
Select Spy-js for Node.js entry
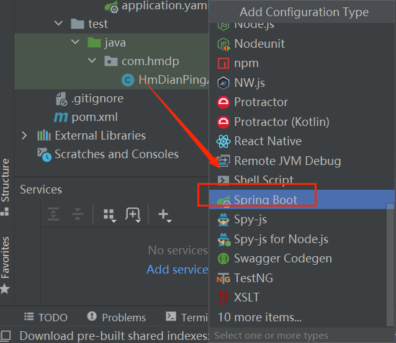point(302,239)
